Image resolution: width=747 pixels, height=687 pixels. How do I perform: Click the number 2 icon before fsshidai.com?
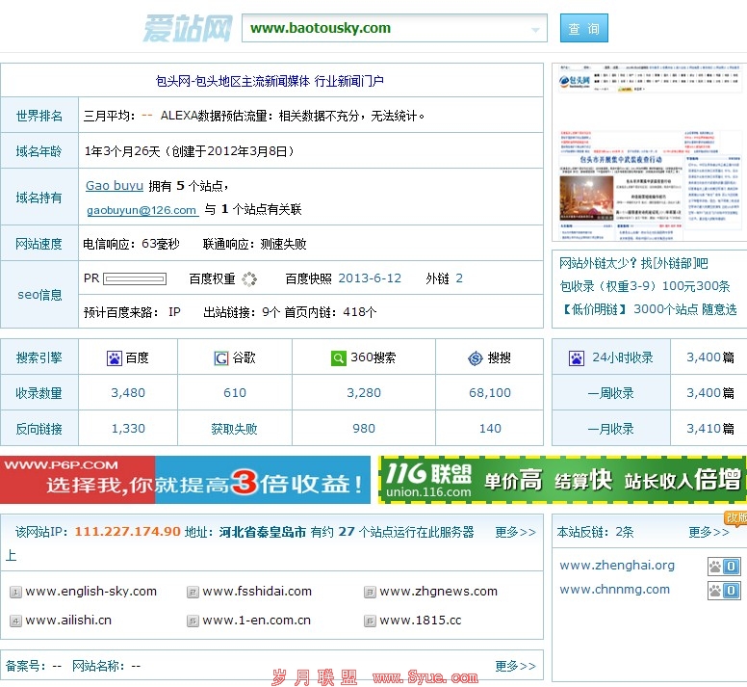(x=193, y=593)
